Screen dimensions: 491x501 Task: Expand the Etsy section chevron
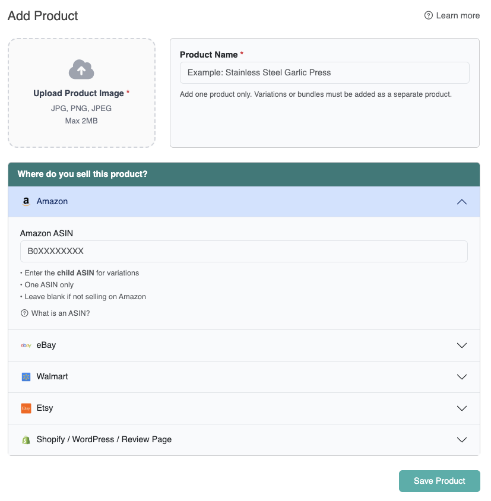point(462,408)
